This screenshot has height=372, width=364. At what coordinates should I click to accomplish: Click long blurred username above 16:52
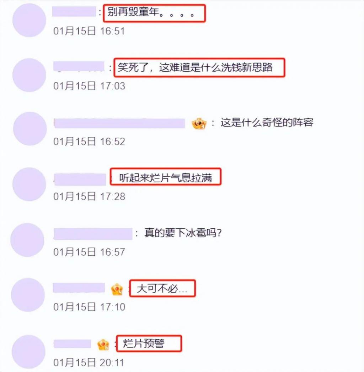119,123
